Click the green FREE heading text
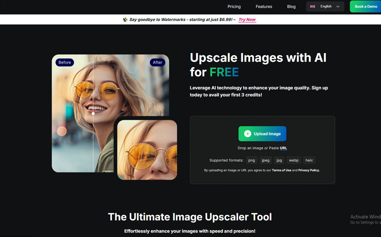Viewport: 381px width, 237px height. 224,72
